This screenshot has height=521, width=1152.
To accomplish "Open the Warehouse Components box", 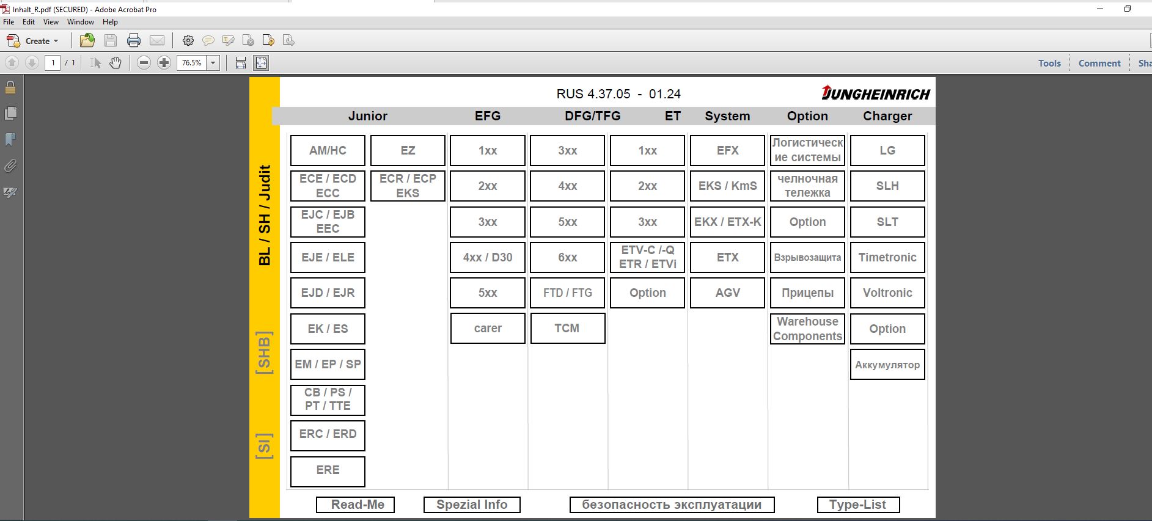I will tap(807, 329).
